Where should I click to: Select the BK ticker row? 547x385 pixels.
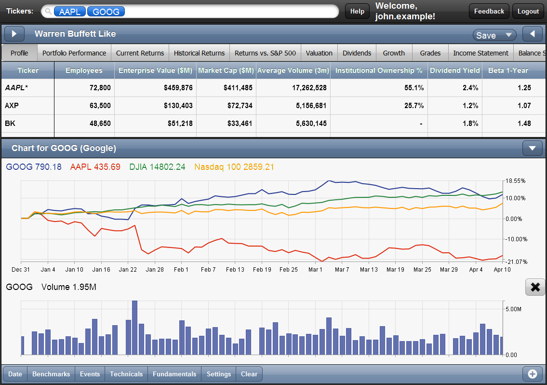pos(10,124)
